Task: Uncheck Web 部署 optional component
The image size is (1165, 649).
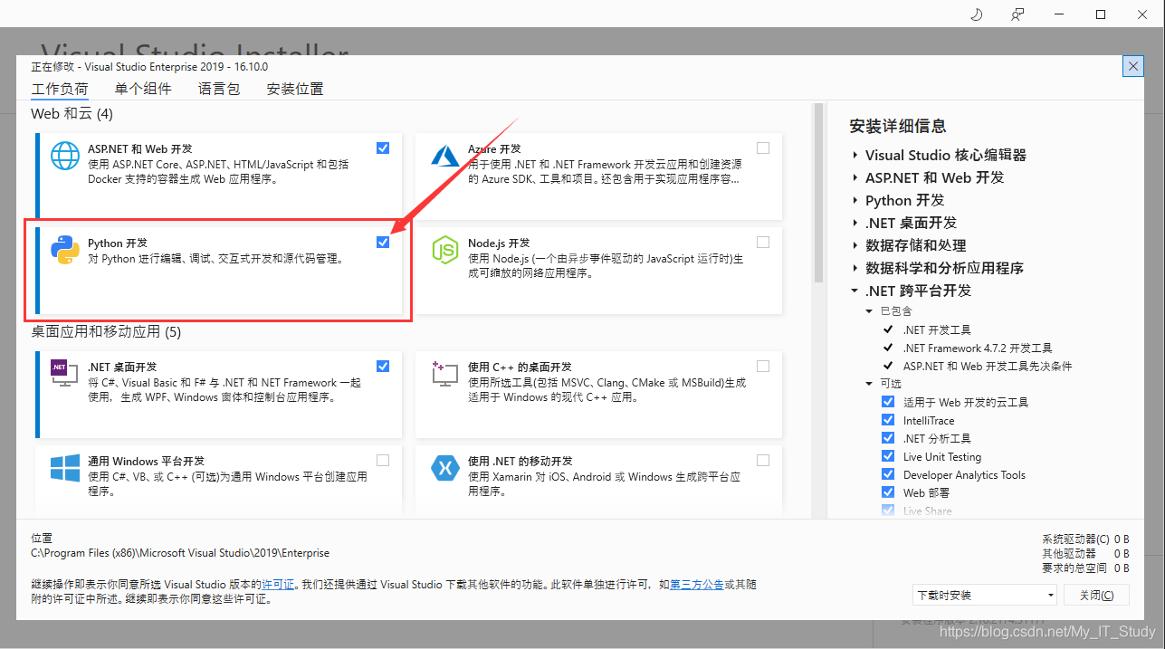Action: (888, 492)
